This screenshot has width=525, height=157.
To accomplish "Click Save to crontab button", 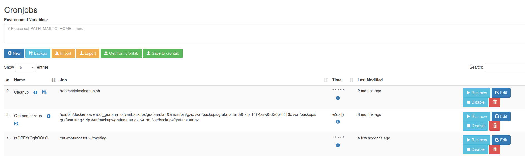I will (163, 53).
